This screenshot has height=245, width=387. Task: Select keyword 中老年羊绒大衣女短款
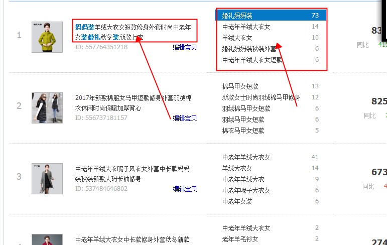pos(252,60)
